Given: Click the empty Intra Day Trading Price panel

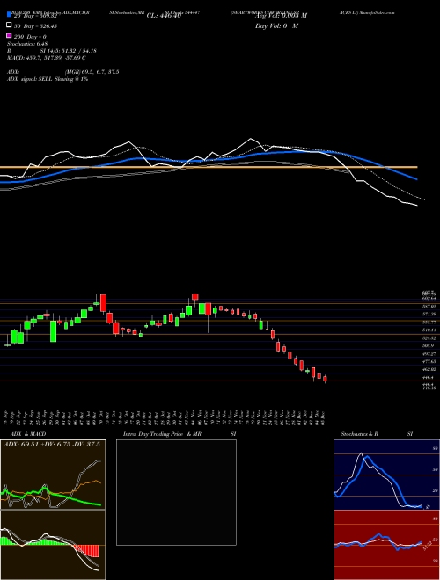Looking at the screenshot, I should (176, 492).
